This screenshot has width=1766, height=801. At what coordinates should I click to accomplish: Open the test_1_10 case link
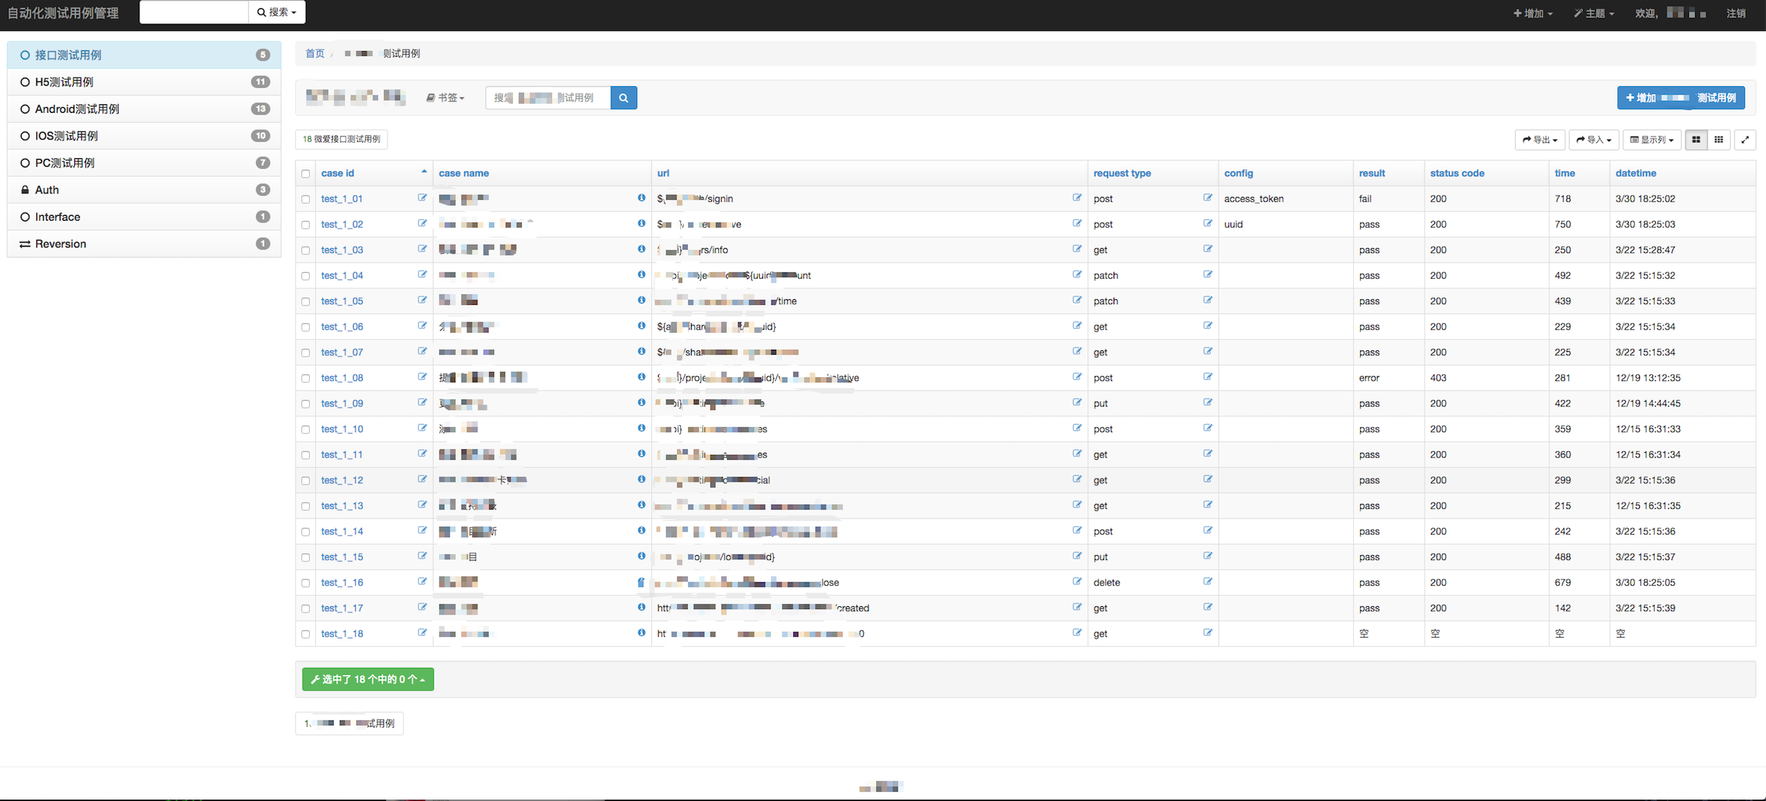[x=342, y=429]
